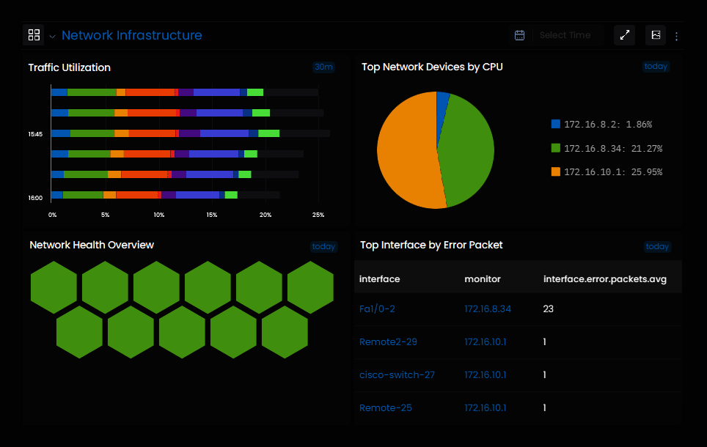Open the three-dot more options menu
The image size is (707, 447).
pos(676,37)
